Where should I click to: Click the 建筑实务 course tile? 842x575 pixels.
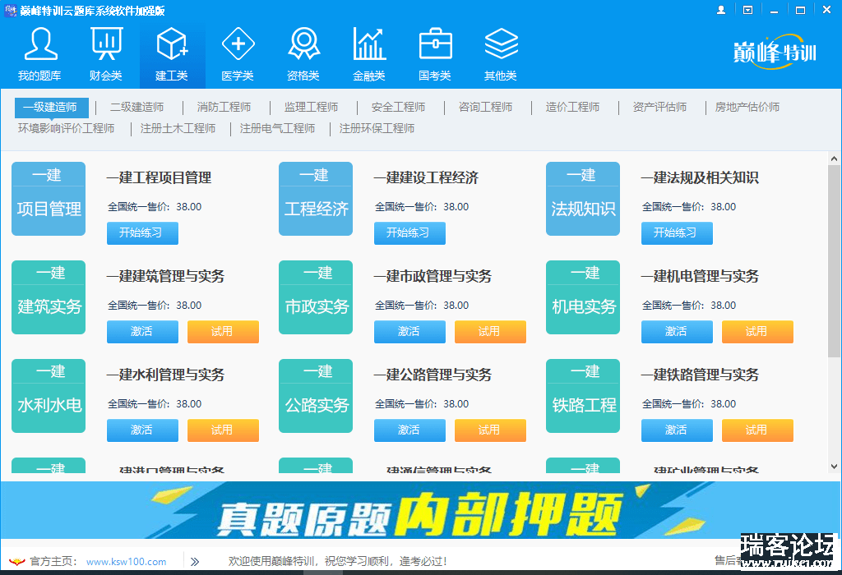[49, 297]
